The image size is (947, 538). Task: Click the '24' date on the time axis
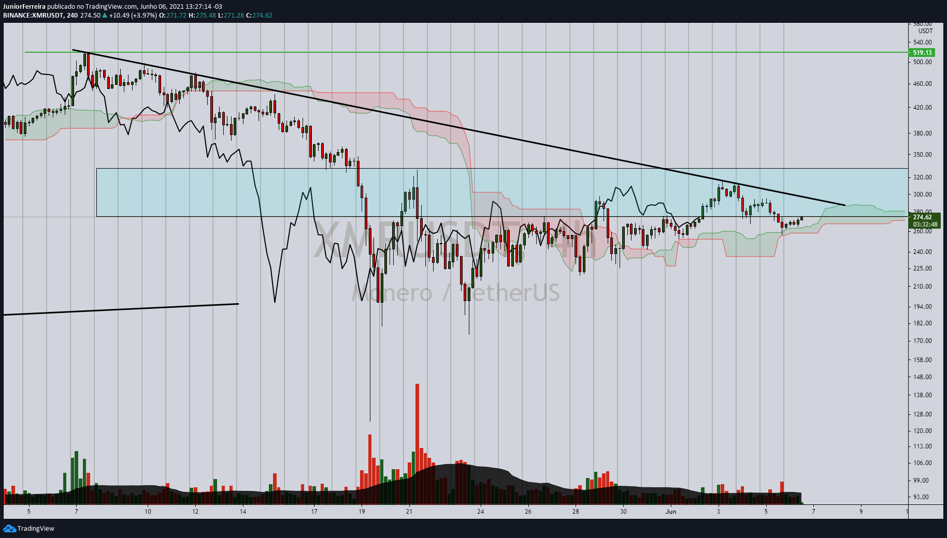coord(481,512)
